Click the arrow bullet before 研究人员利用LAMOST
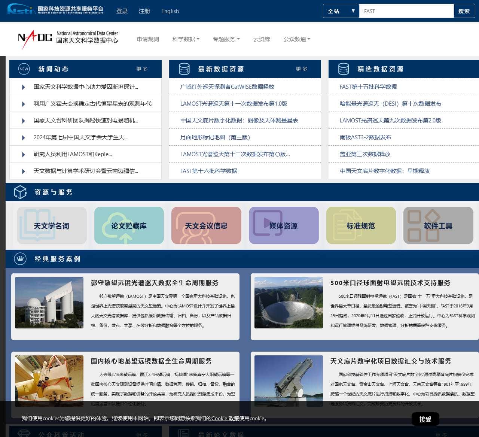This screenshot has width=479, height=437. [24, 155]
